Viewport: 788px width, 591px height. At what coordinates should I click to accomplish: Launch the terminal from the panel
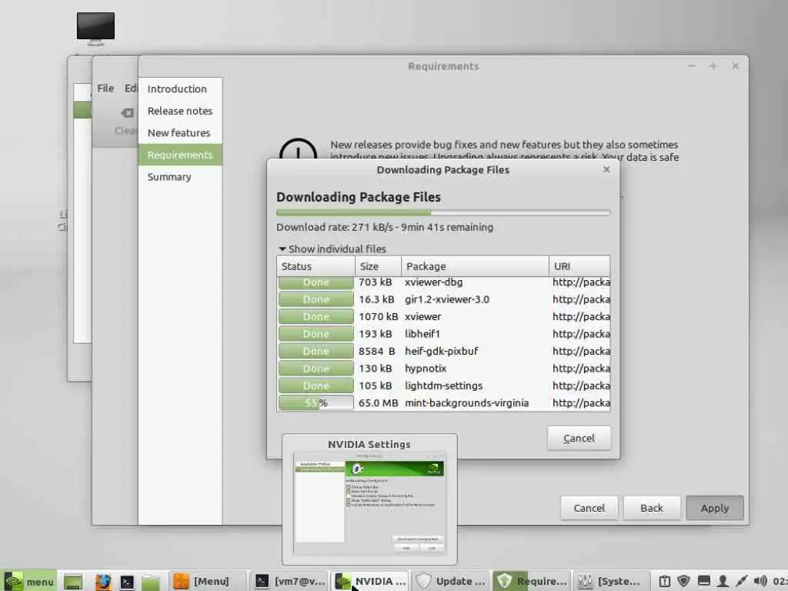(127, 582)
